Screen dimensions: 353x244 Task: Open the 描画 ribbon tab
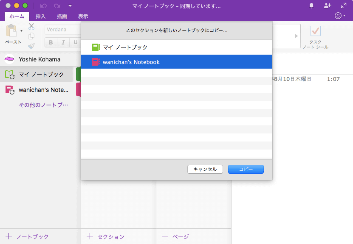[62, 17]
